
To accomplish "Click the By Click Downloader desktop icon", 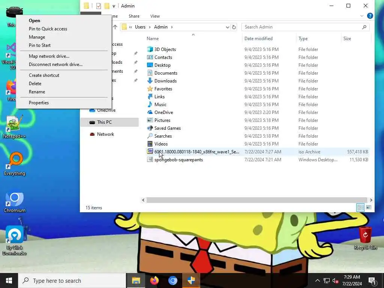I will 15,240.
